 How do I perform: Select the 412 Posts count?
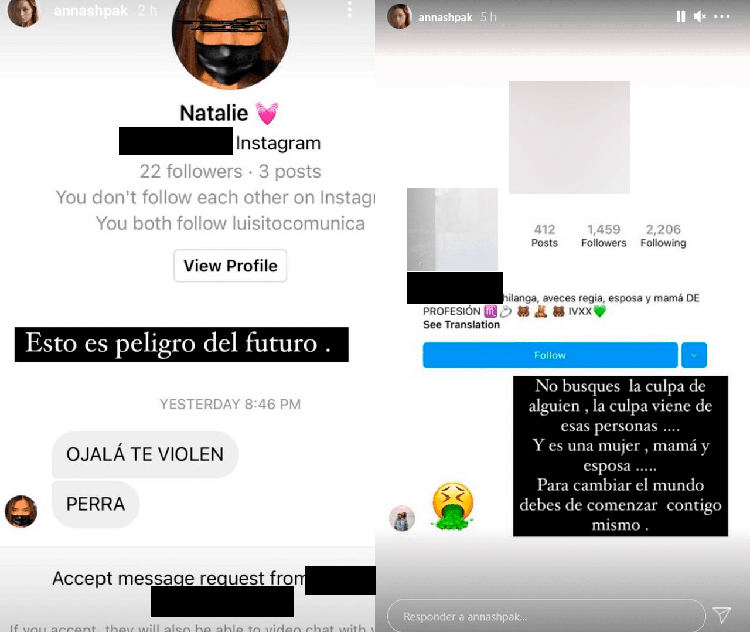[x=544, y=236]
